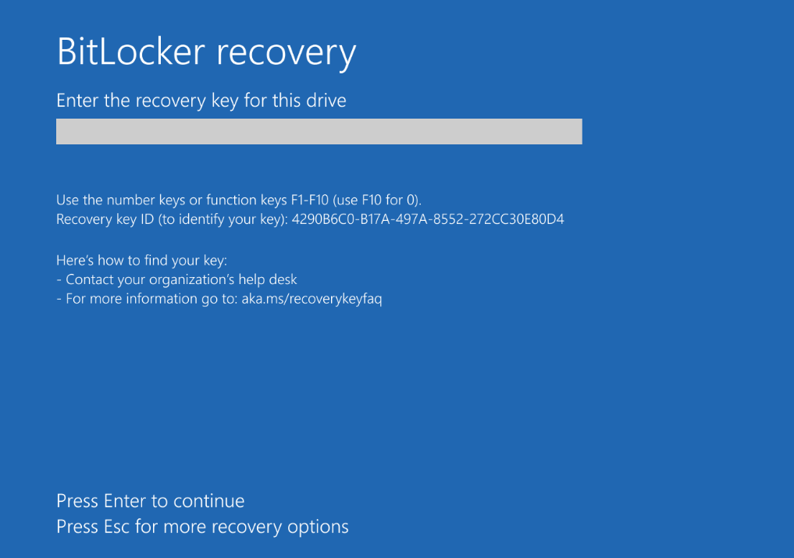
Task: Click the Enter key instruction text
Action: (150, 500)
